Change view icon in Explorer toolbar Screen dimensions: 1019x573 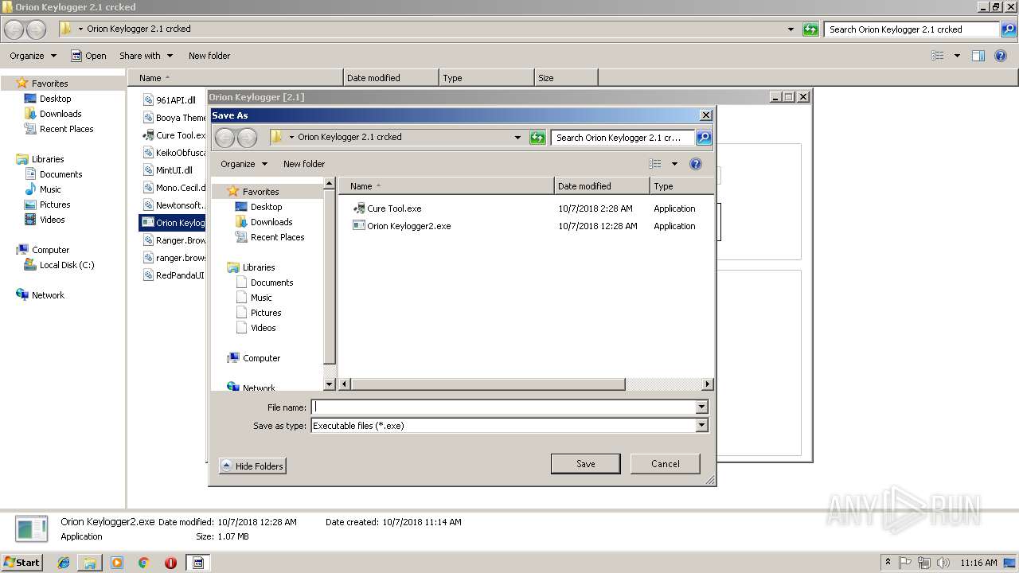pos(938,56)
